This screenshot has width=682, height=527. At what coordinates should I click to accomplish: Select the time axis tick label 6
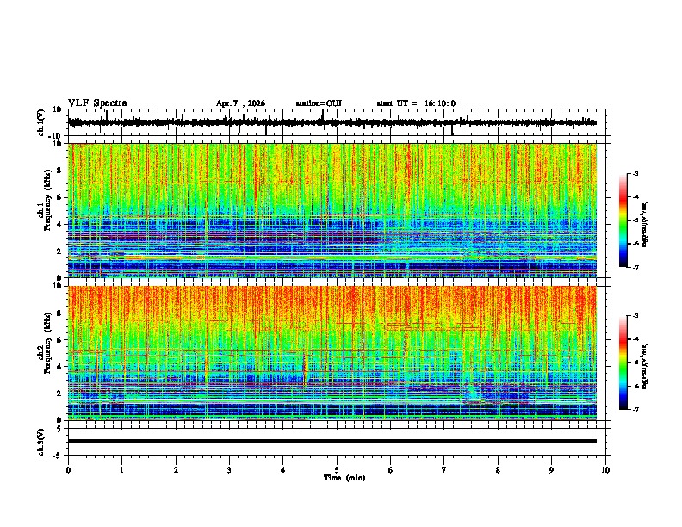click(390, 470)
